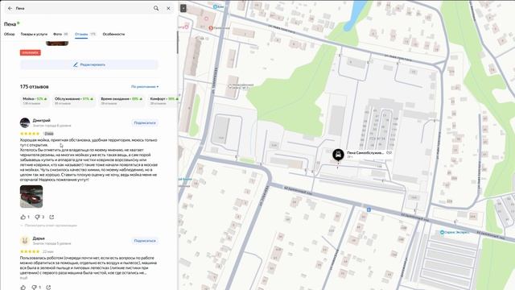This screenshot has height=290, width=515.
Task: Like Дмитрий's review with thumbs up
Action: tap(23, 217)
